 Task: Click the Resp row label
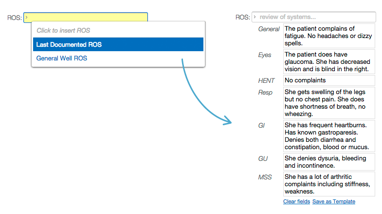265,93
